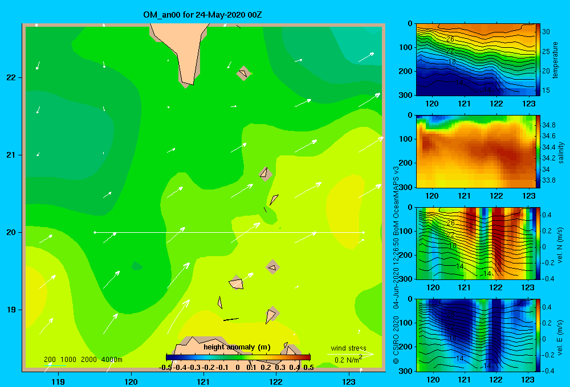Click the vertical CSIRO OceanMAPS copyright text
Image resolution: width=570 pixels, height=387 pixels.
point(396,265)
